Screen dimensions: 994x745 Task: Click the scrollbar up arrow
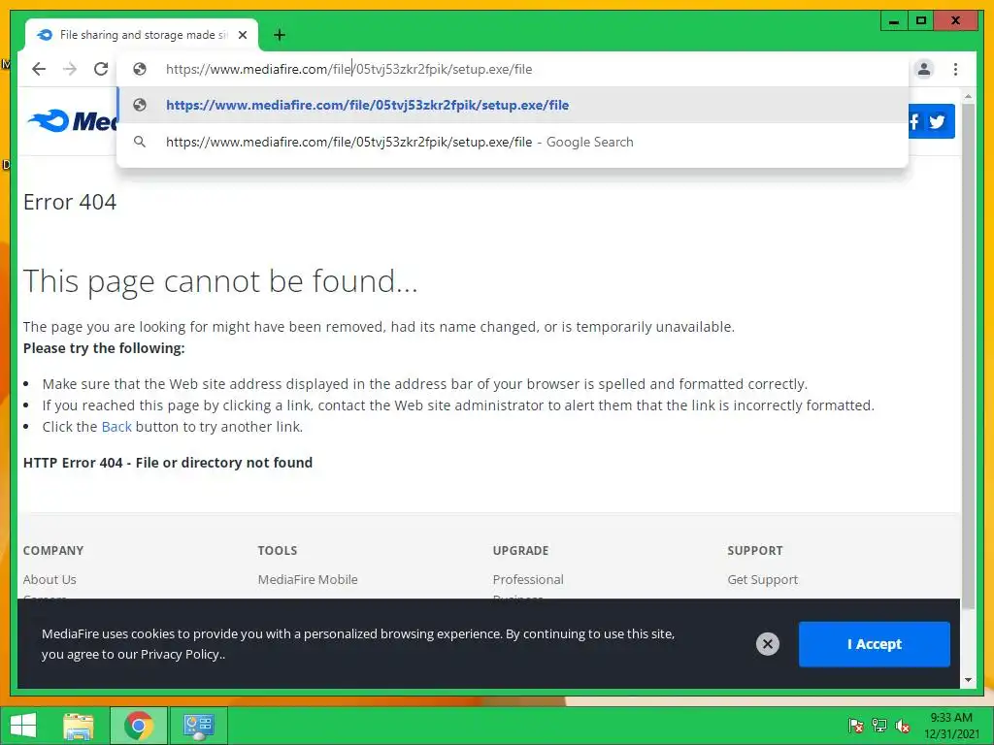tap(968, 96)
